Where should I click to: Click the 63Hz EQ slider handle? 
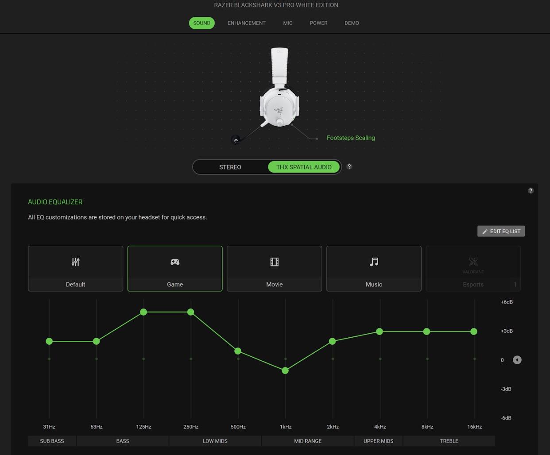tap(97, 341)
